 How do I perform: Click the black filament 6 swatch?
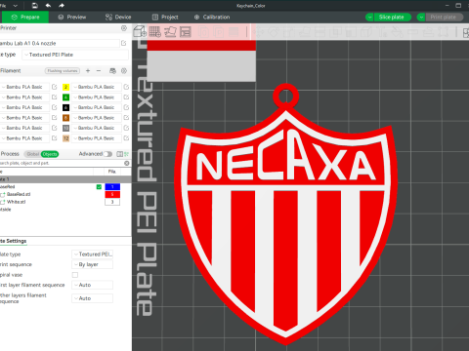pos(65,107)
